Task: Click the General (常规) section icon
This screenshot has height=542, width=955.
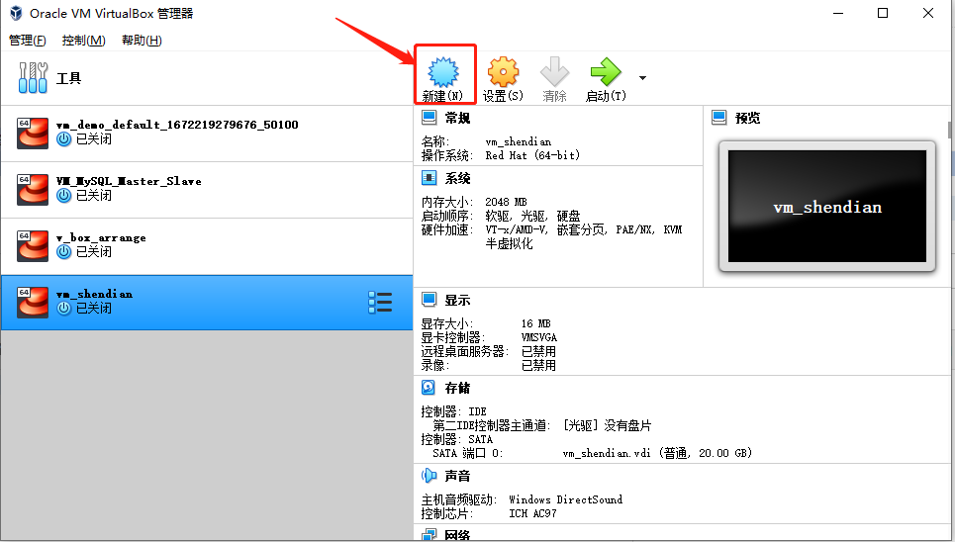Action: (x=429, y=118)
